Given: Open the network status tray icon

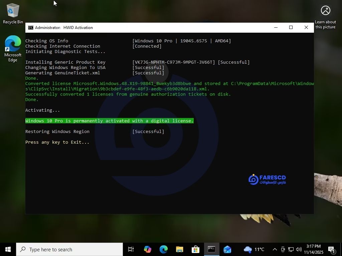Looking at the screenshot, I should coord(291,249).
